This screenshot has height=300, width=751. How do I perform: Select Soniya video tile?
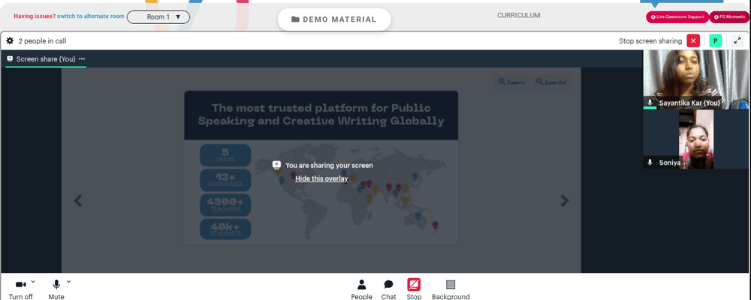[696, 139]
